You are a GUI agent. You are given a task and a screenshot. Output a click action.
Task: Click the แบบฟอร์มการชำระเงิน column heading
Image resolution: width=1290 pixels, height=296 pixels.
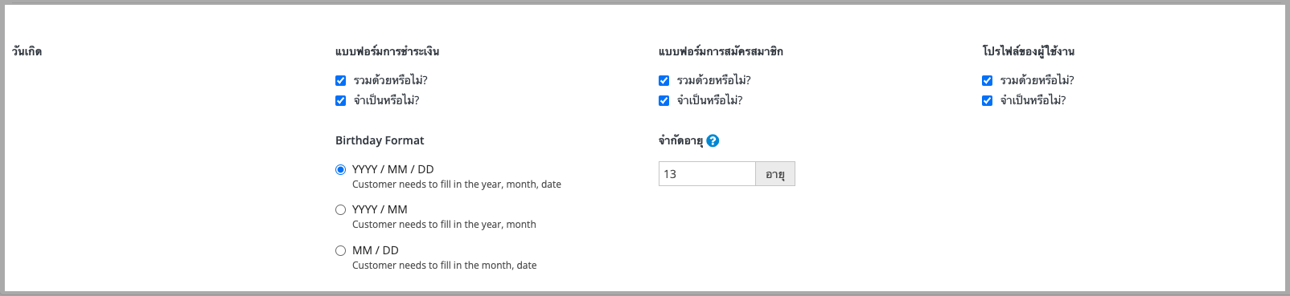[387, 51]
